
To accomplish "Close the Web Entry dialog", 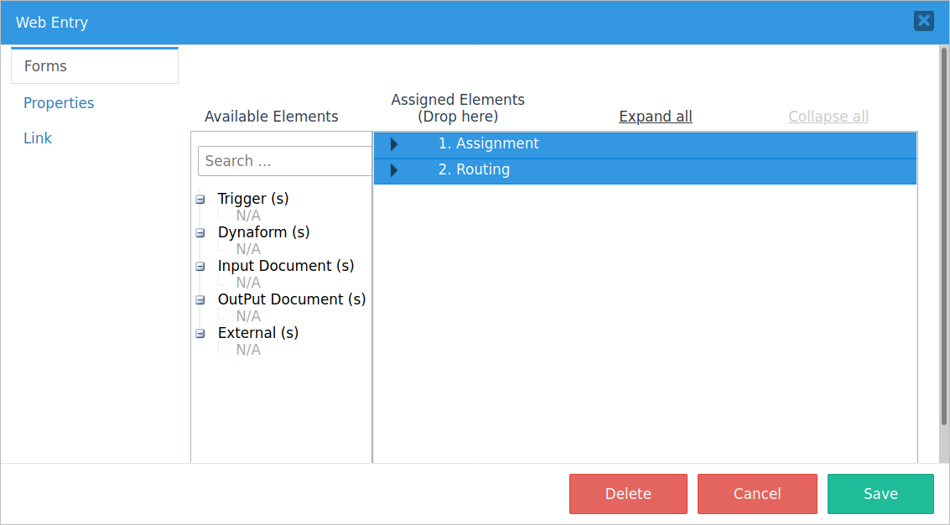I will pos(923,21).
